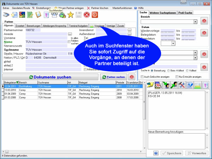Click the incoming-person green arrow tab icon
212x159 pixels.
[166, 85]
